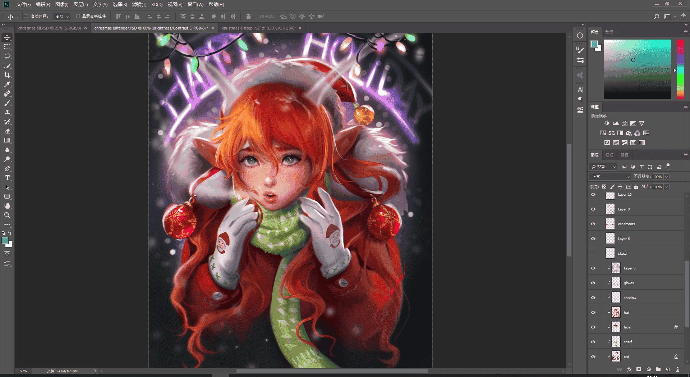Select the Zoom tool
Viewport: 690px width, 377px height.
click(x=7, y=215)
